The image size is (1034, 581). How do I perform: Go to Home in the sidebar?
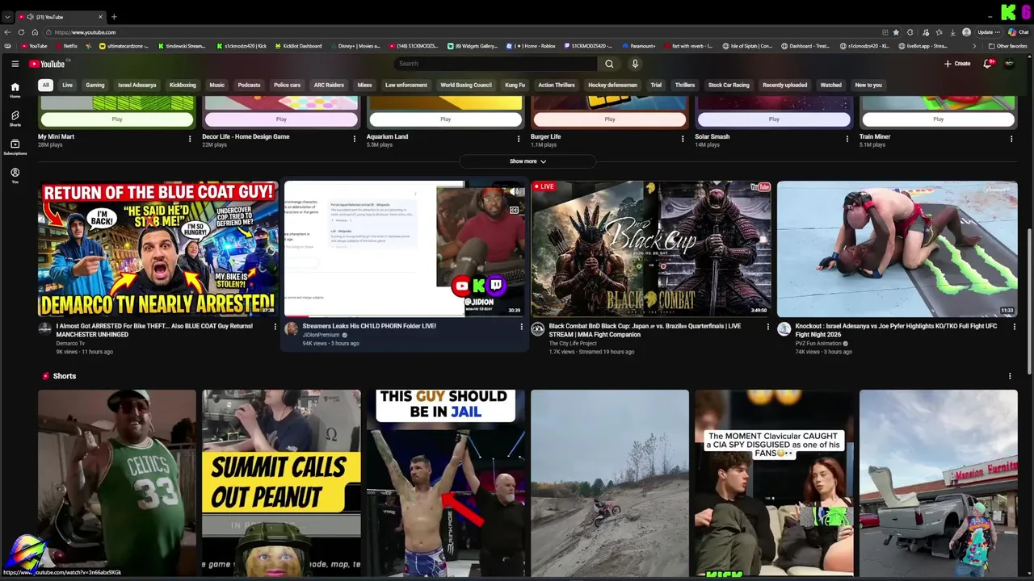pyautogui.click(x=15, y=90)
